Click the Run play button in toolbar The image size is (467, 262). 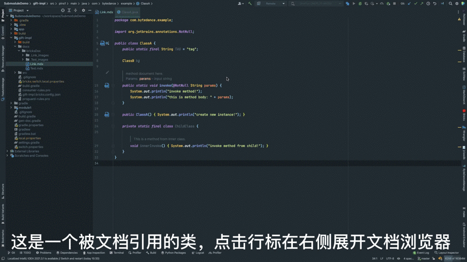354,3
